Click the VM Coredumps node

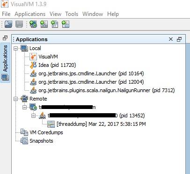point(46,132)
